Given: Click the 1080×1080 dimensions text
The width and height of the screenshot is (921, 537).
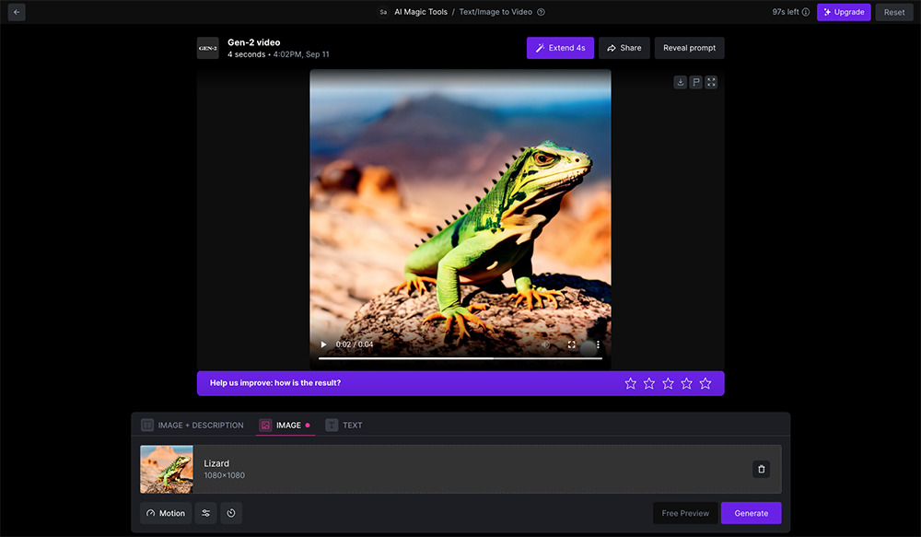Looking at the screenshot, I should point(225,475).
